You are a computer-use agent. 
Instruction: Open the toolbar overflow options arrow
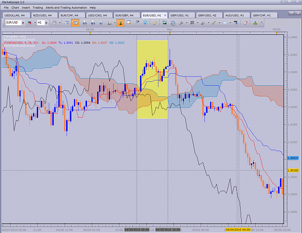coord(261,23)
